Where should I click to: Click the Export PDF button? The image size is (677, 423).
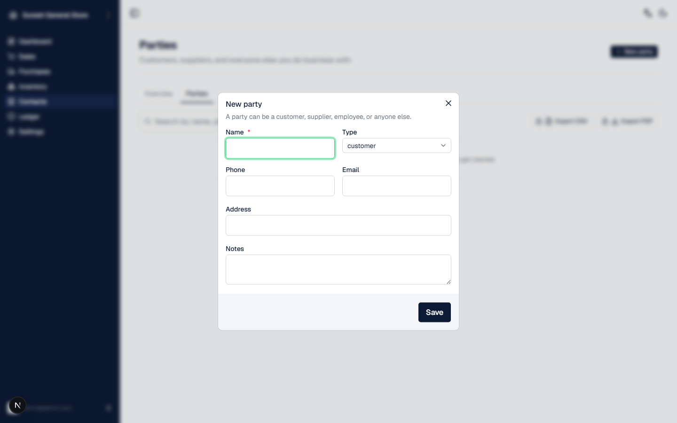point(628,121)
